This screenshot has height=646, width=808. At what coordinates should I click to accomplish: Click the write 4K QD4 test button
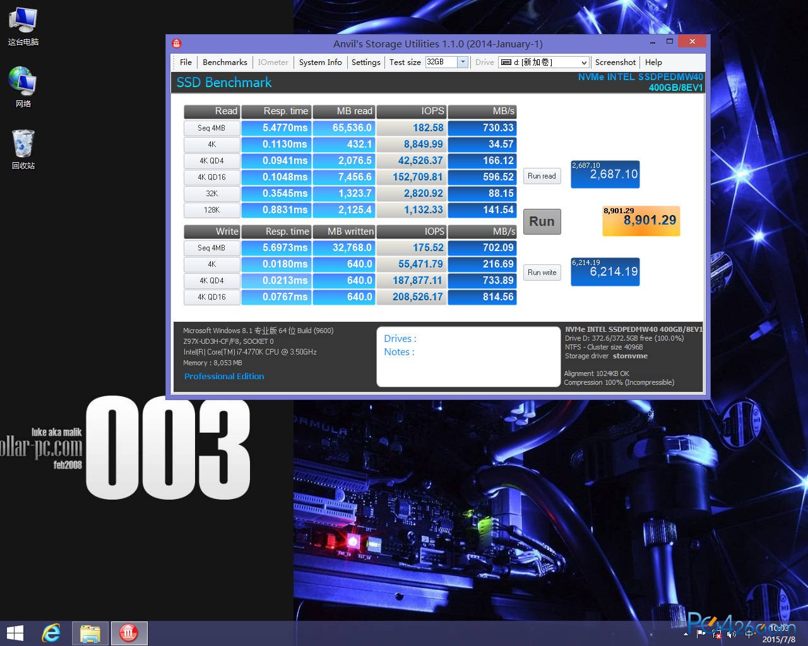[211, 281]
